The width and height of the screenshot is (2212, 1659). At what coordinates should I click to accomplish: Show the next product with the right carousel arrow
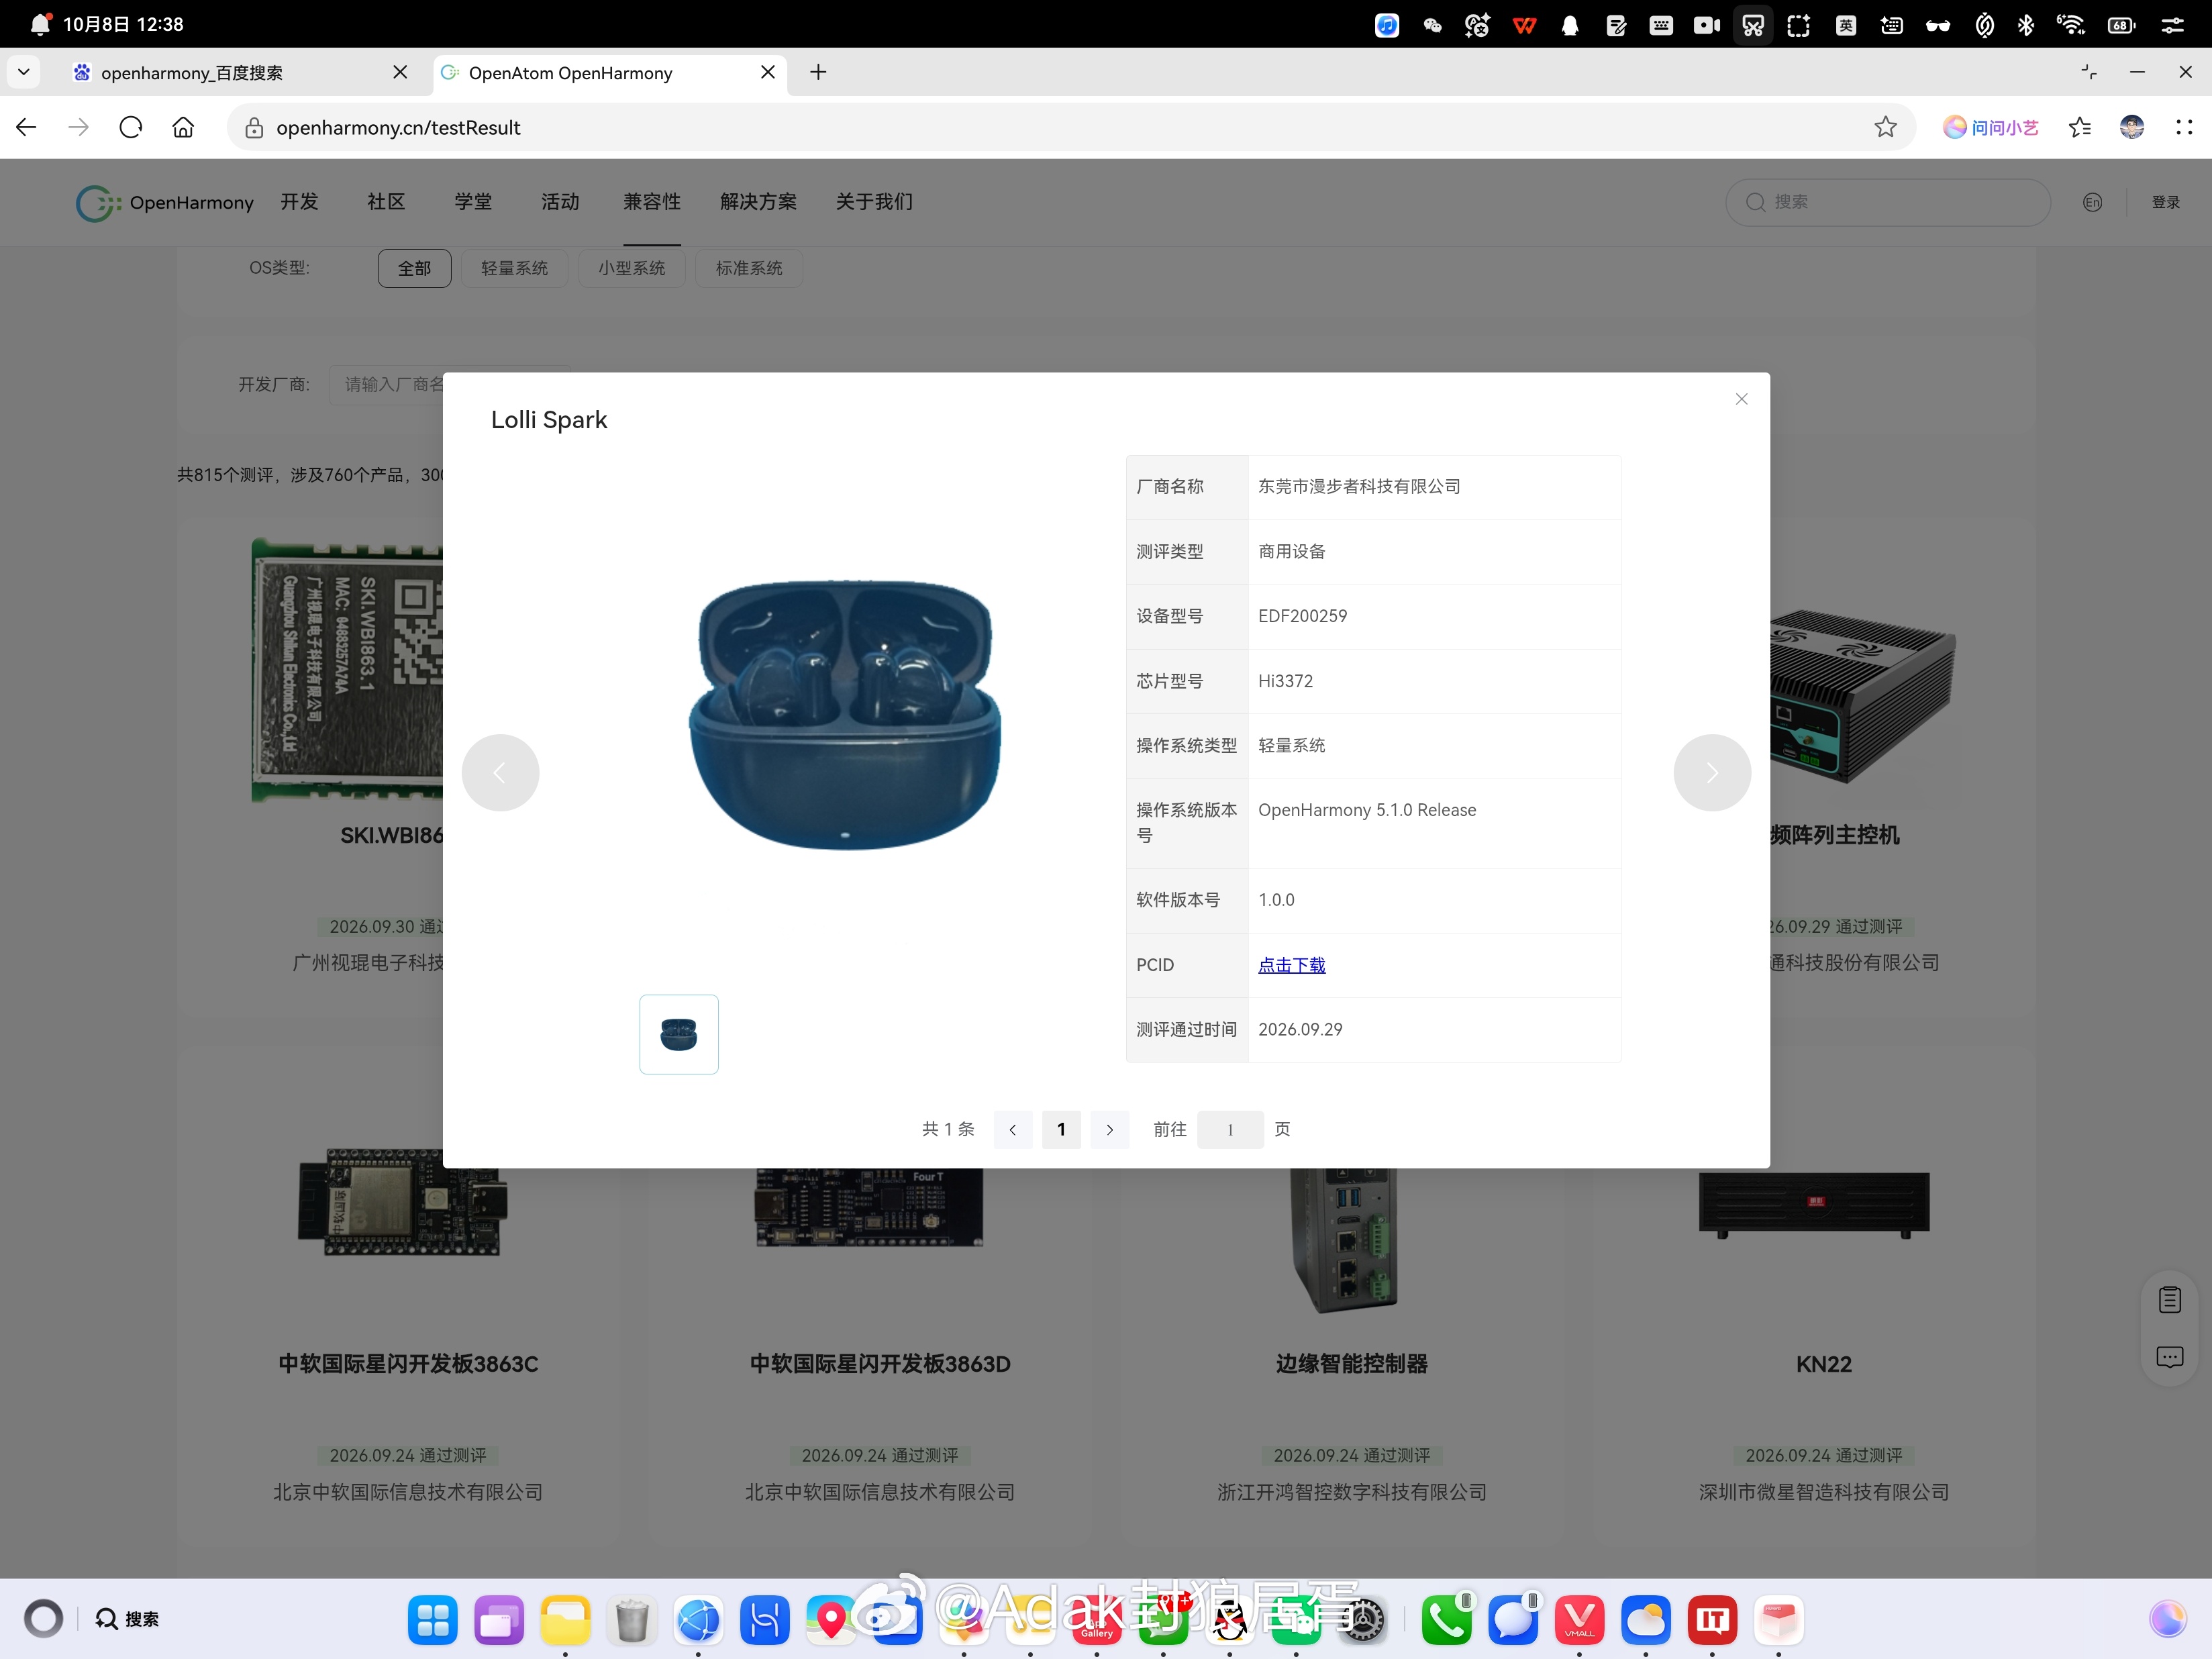pos(1711,772)
